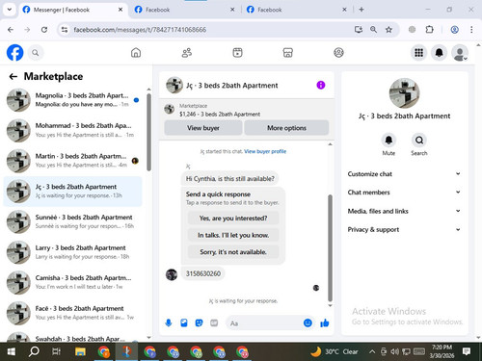The height and width of the screenshot is (361, 482).
Task: Search in conversation with magnifier icon
Action: pyautogui.click(x=419, y=141)
